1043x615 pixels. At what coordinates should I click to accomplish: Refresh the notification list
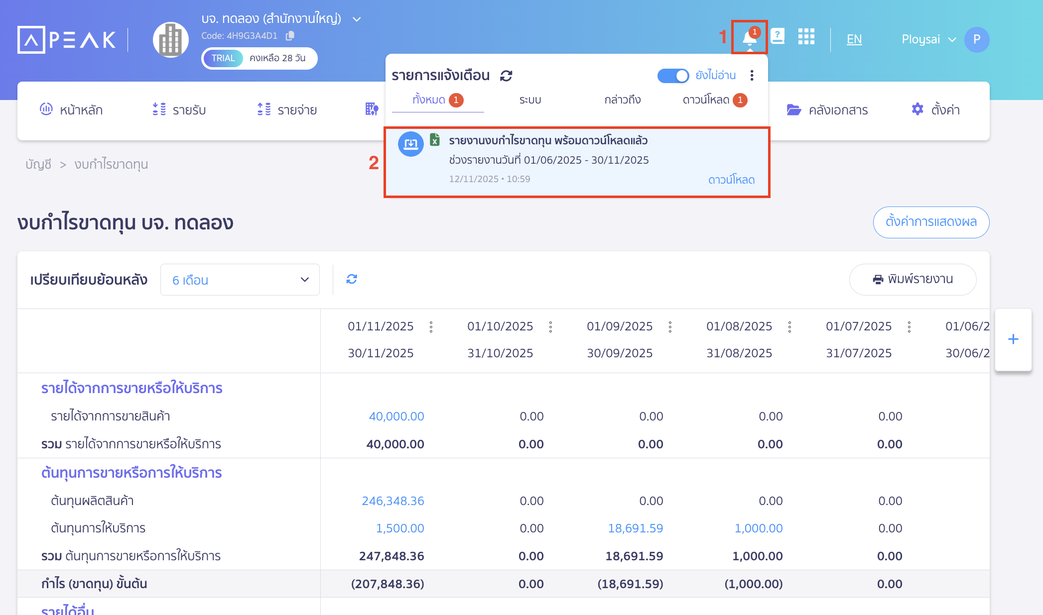coord(506,76)
